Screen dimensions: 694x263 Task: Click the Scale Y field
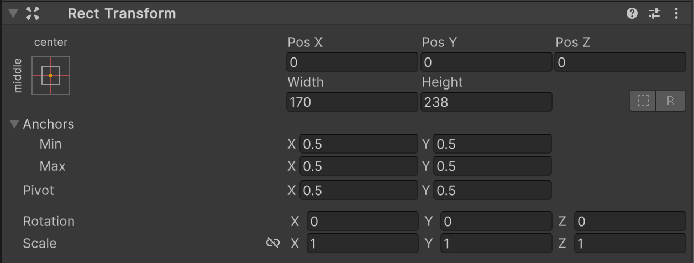[x=496, y=244]
